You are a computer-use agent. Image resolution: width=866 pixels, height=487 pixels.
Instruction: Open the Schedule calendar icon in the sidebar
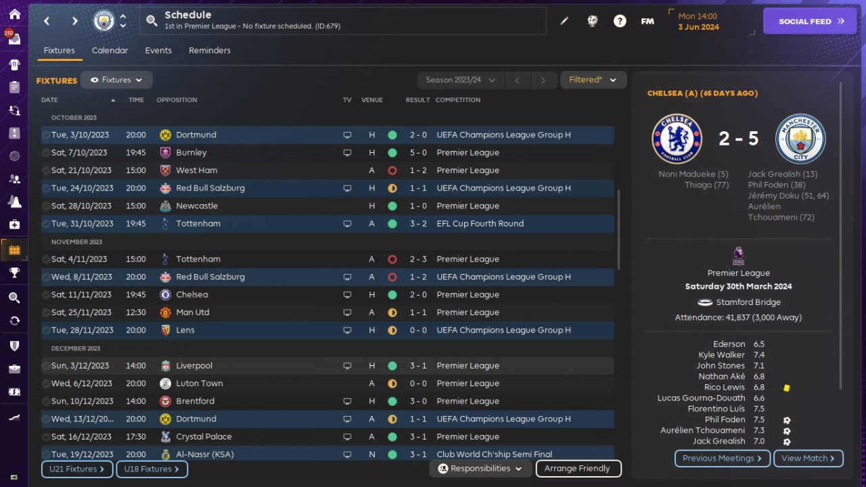pyautogui.click(x=14, y=250)
